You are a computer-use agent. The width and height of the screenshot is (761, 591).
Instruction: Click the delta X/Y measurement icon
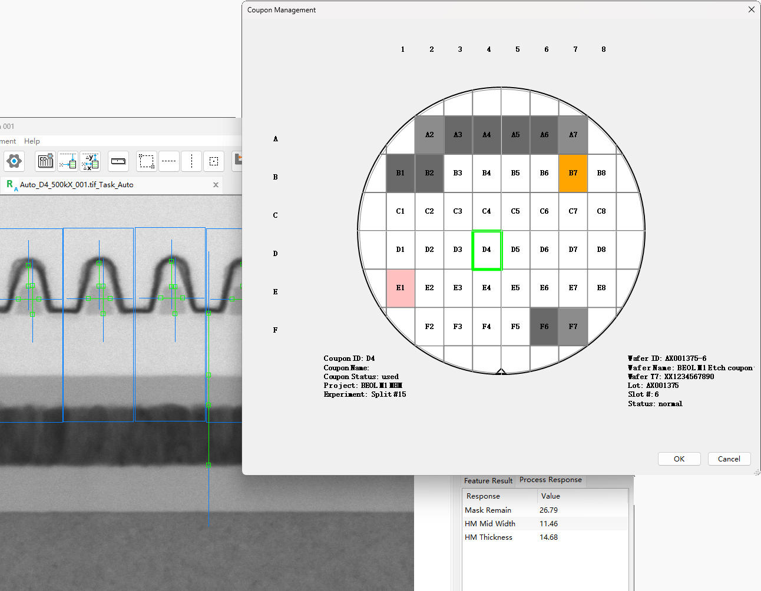pyautogui.click(x=90, y=161)
